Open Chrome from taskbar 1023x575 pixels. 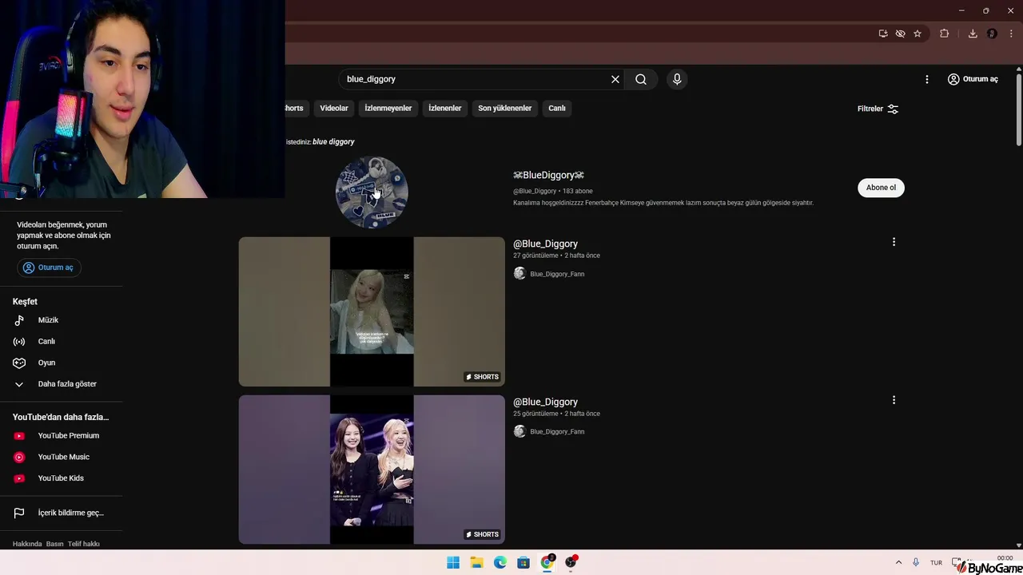point(547,562)
